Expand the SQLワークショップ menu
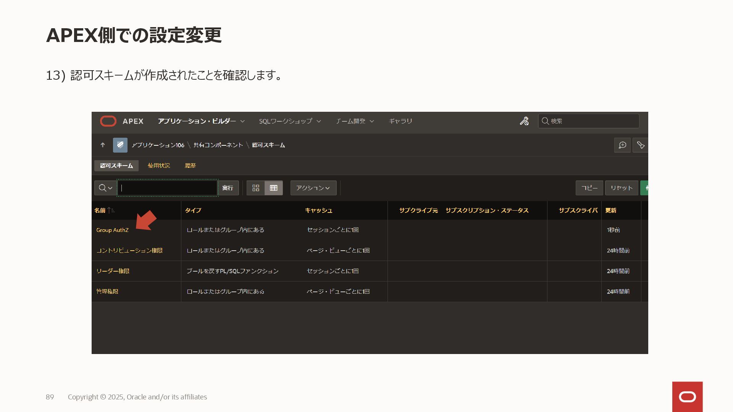 click(290, 121)
